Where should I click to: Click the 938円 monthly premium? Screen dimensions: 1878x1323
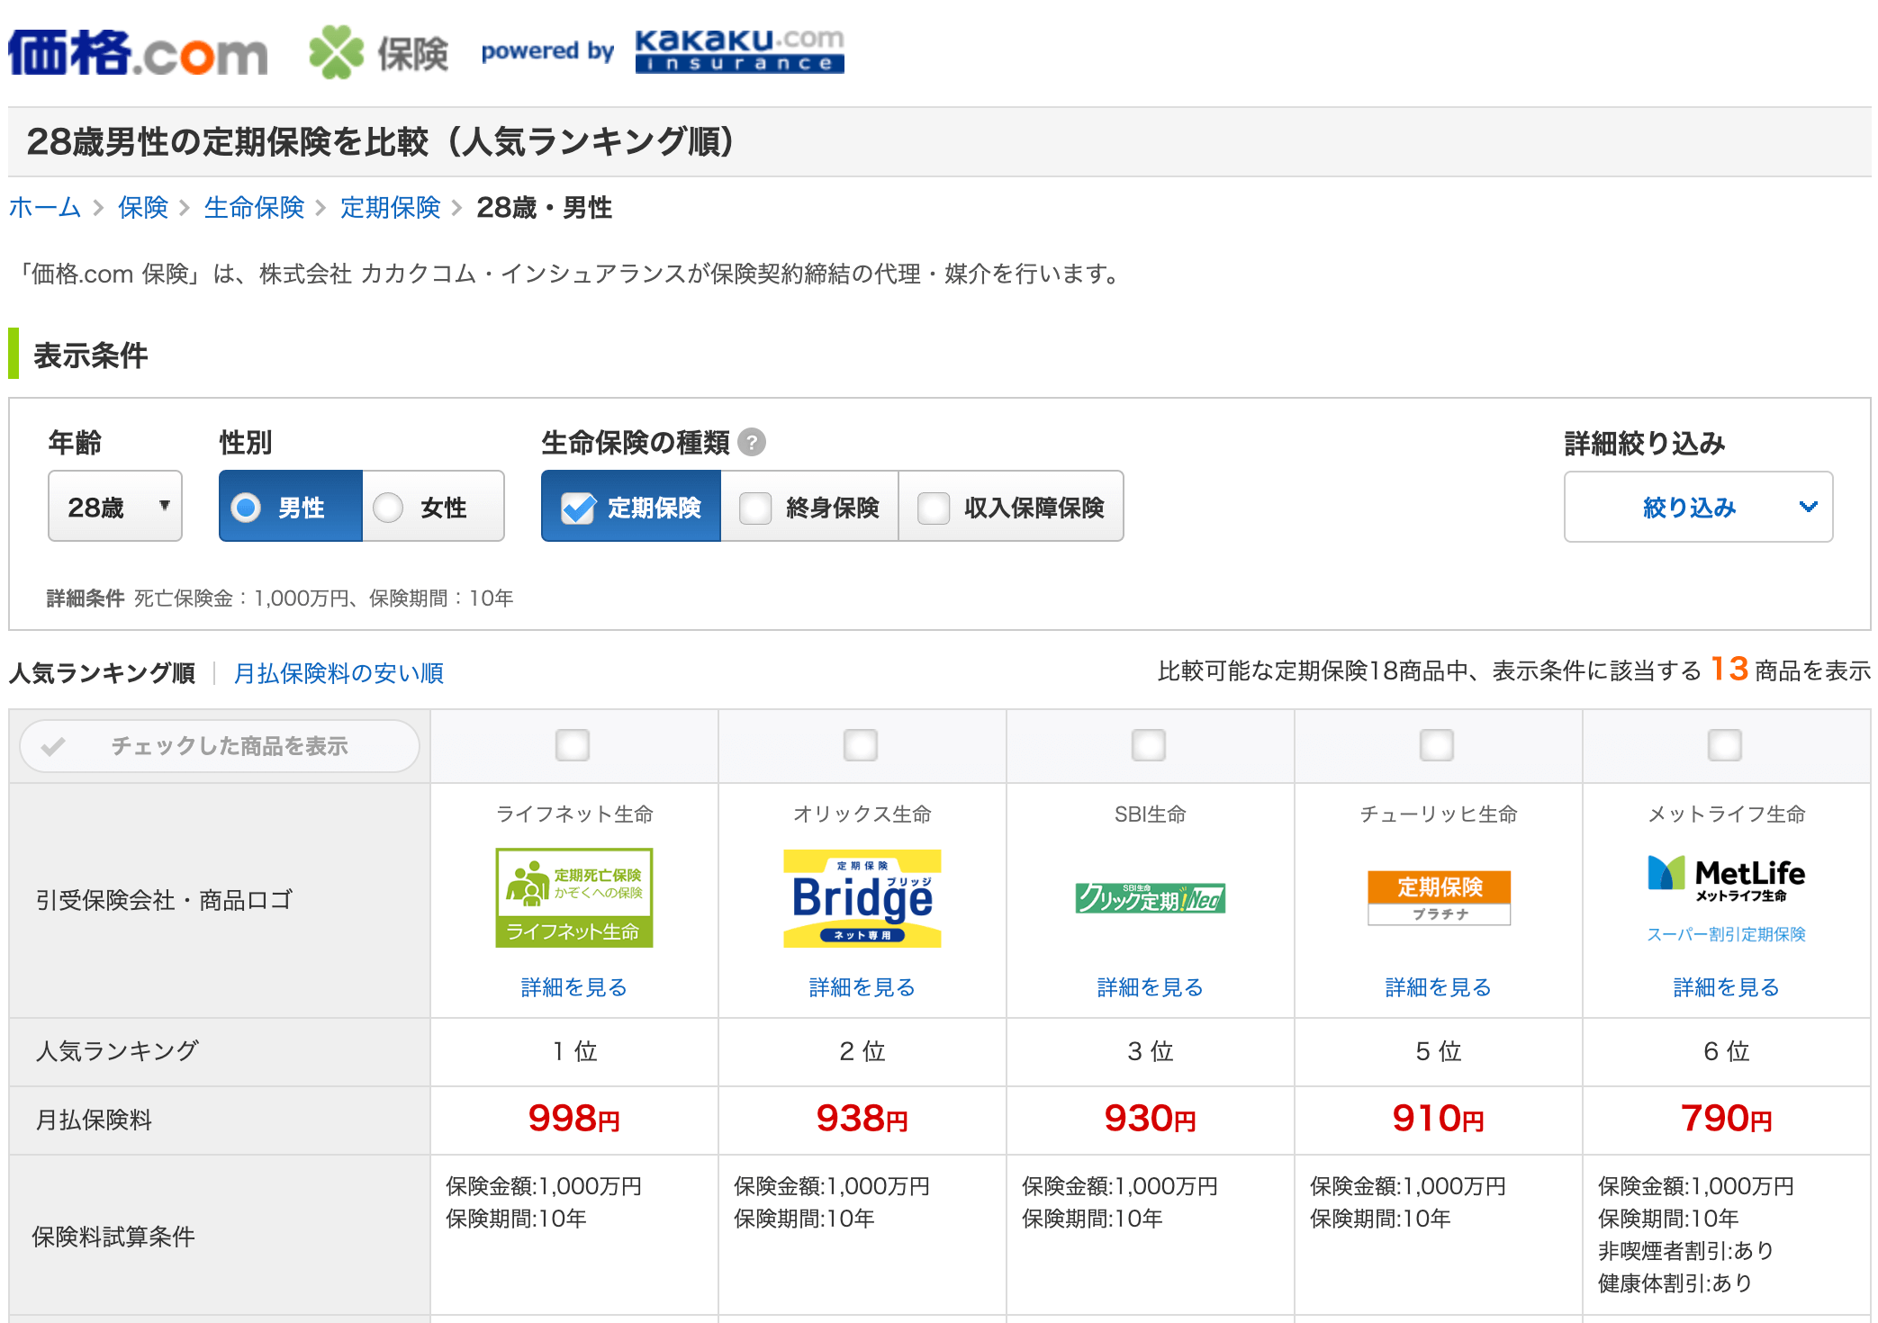pos(862,1119)
